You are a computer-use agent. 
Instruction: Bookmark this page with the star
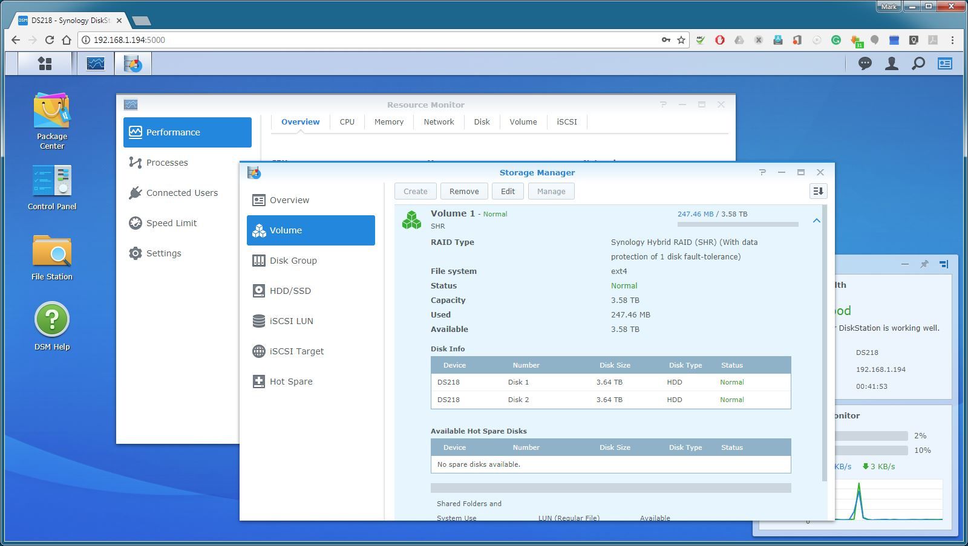pyautogui.click(x=681, y=40)
